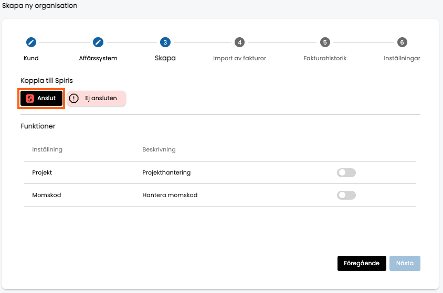The height and width of the screenshot is (293, 443).
Task: Click the Kund step pencil icon
Action: point(31,42)
